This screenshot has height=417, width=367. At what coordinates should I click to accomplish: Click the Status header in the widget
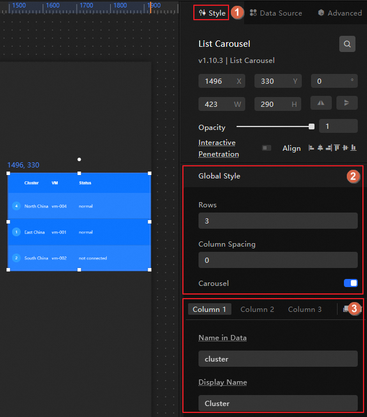[x=85, y=183]
